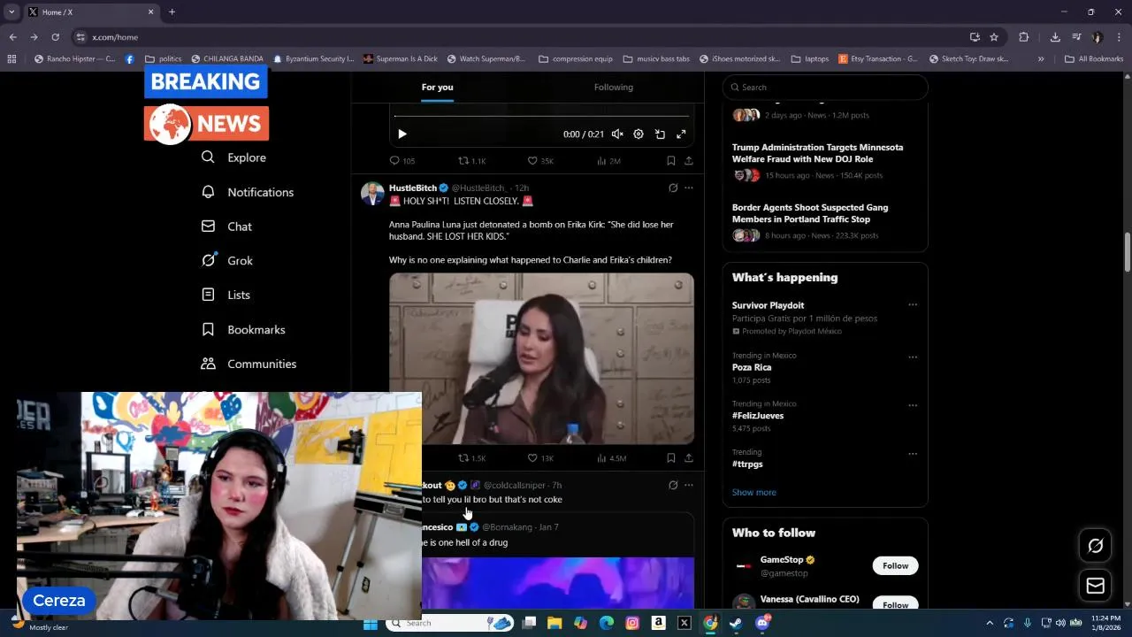Open video settings gear icon
The image size is (1132, 637).
tap(639, 134)
